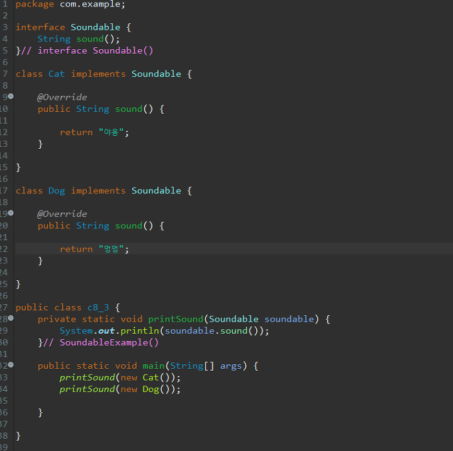Viewport: 453px width, 451px height.
Task: Click 'String[] args' parameter in main
Action: (206, 366)
